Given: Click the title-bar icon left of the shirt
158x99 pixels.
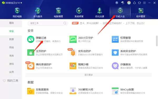Looking at the screenshot, I should [134, 3].
